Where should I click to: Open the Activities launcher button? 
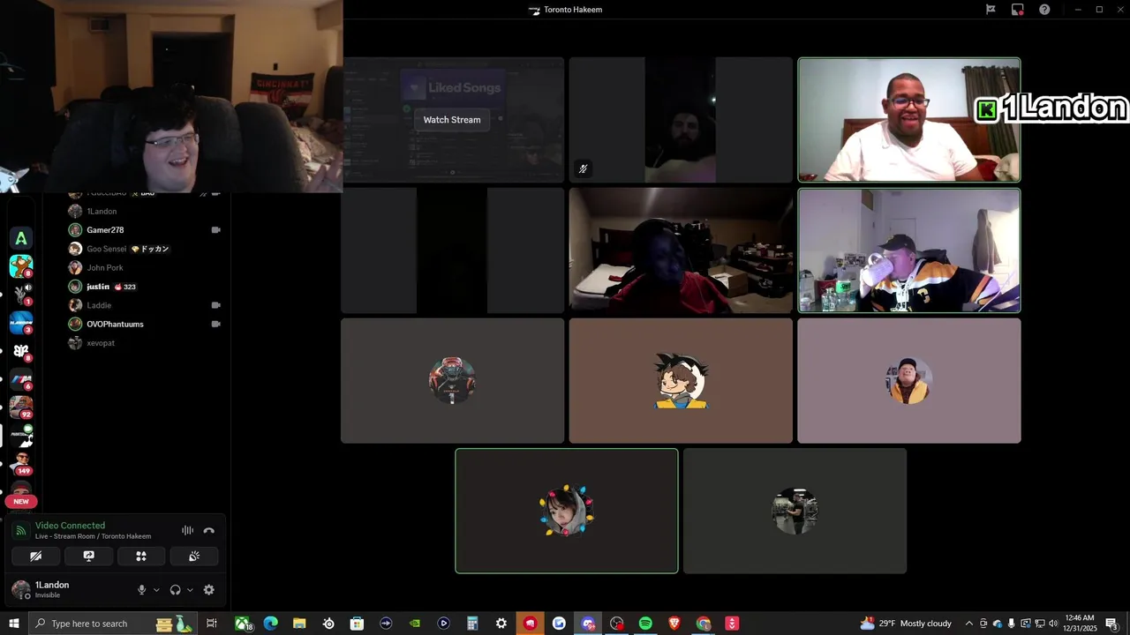click(x=141, y=556)
